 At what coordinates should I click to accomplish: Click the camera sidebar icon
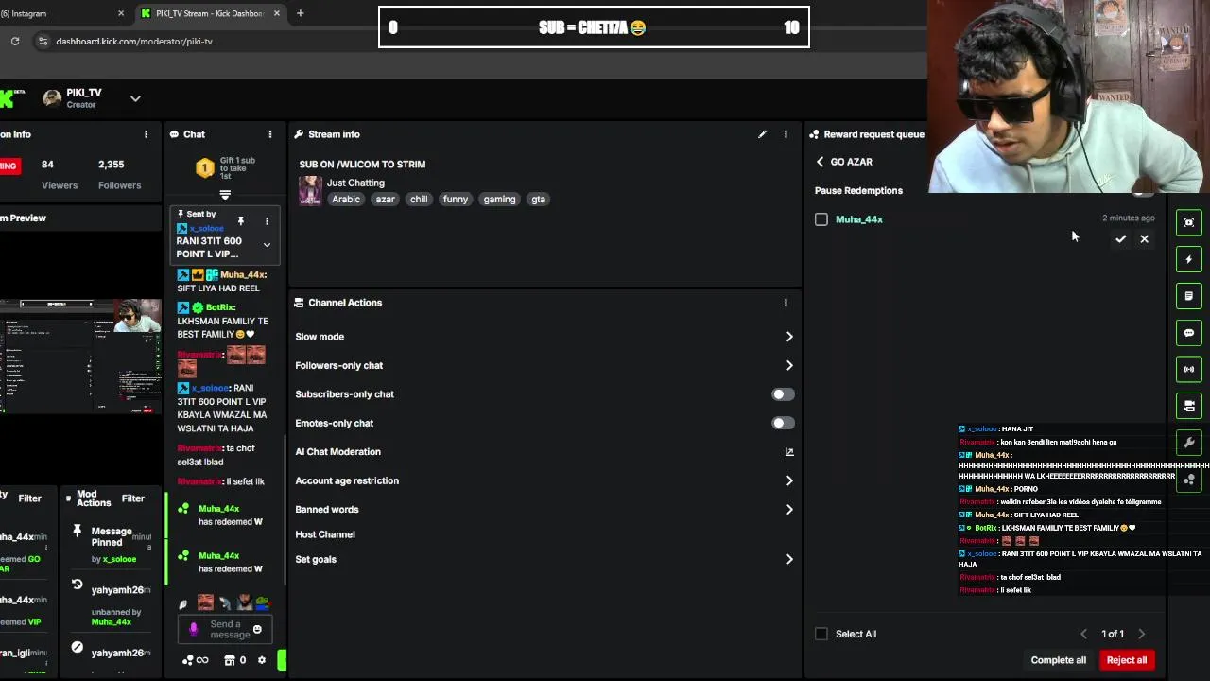[x=1189, y=406]
